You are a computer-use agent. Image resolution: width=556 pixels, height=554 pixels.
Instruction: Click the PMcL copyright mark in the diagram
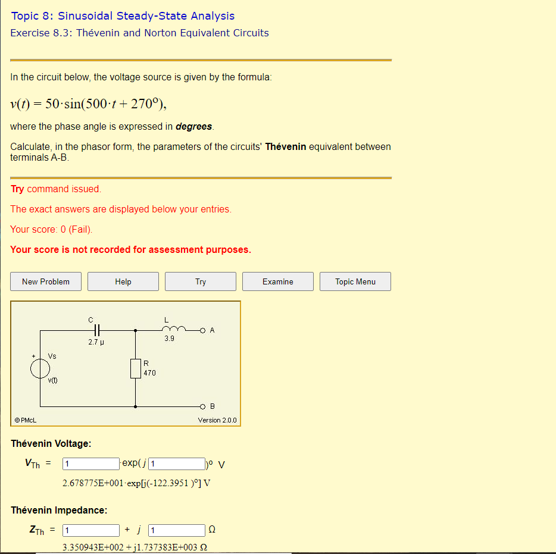24,419
